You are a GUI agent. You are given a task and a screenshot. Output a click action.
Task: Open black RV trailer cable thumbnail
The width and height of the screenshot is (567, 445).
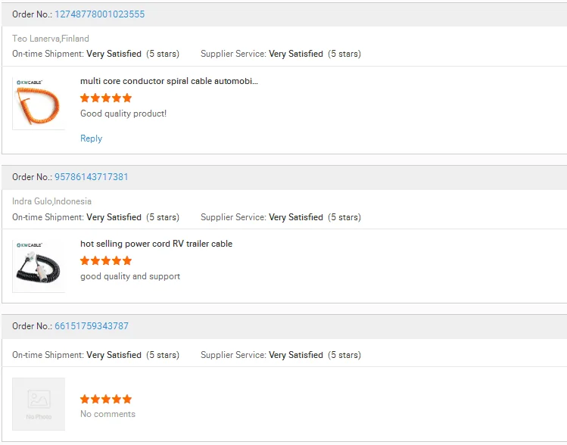[39, 266]
